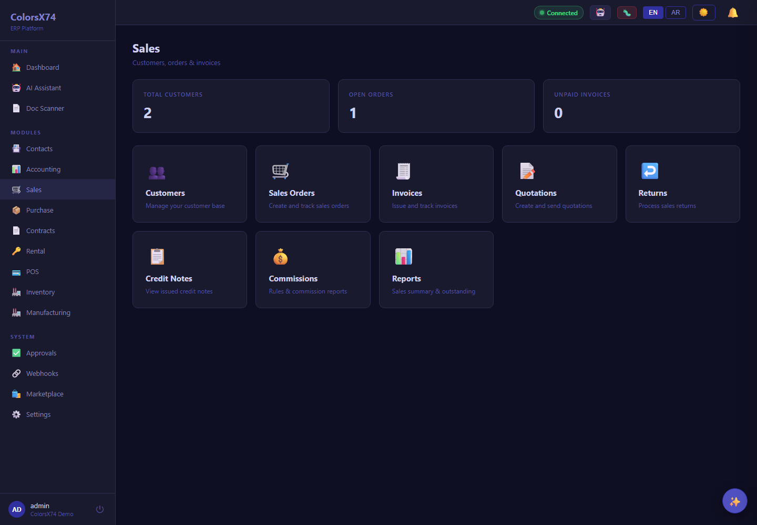
Task: Open the Customers card title
Action: [x=165, y=193]
